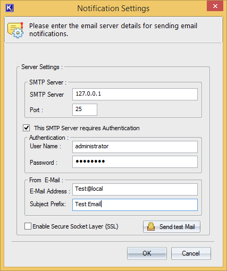Focus the Password field
The image size is (227, 271).
[x=135, y=162]
